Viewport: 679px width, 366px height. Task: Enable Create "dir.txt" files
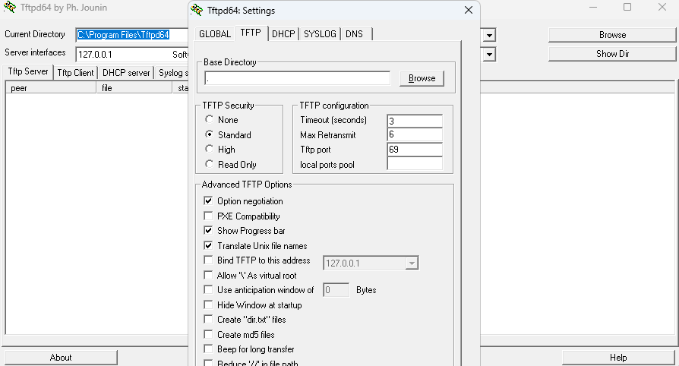(x=208, y=320)
